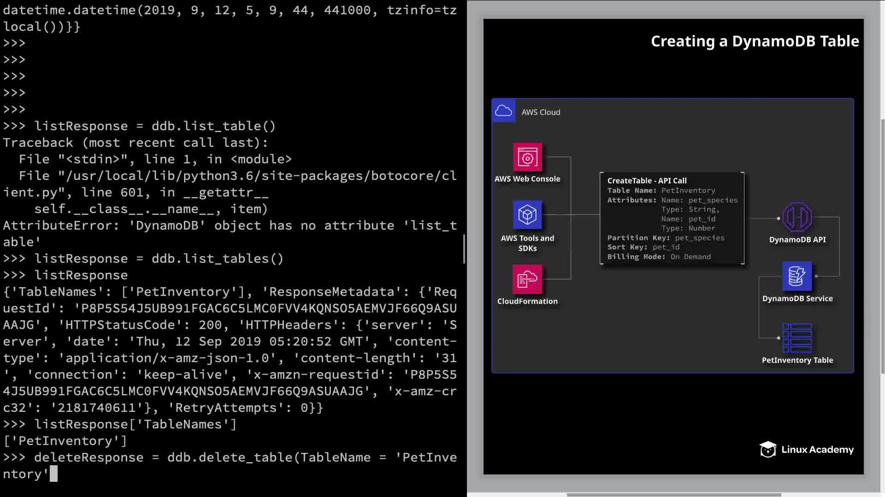This screenshot has height=497, width=885.
Task: Click the DynamoDB Service icon
Action: (797, 276)
